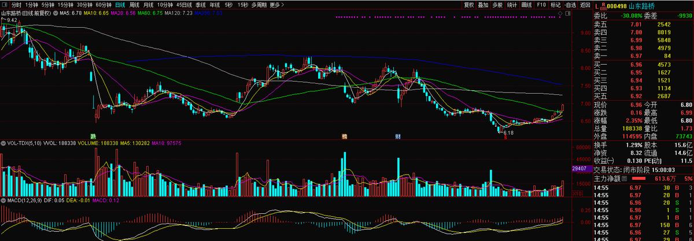Activate the 画线 drawing tools
The width and height of the screenshot is (694, 241).
[x=526, y=5]
